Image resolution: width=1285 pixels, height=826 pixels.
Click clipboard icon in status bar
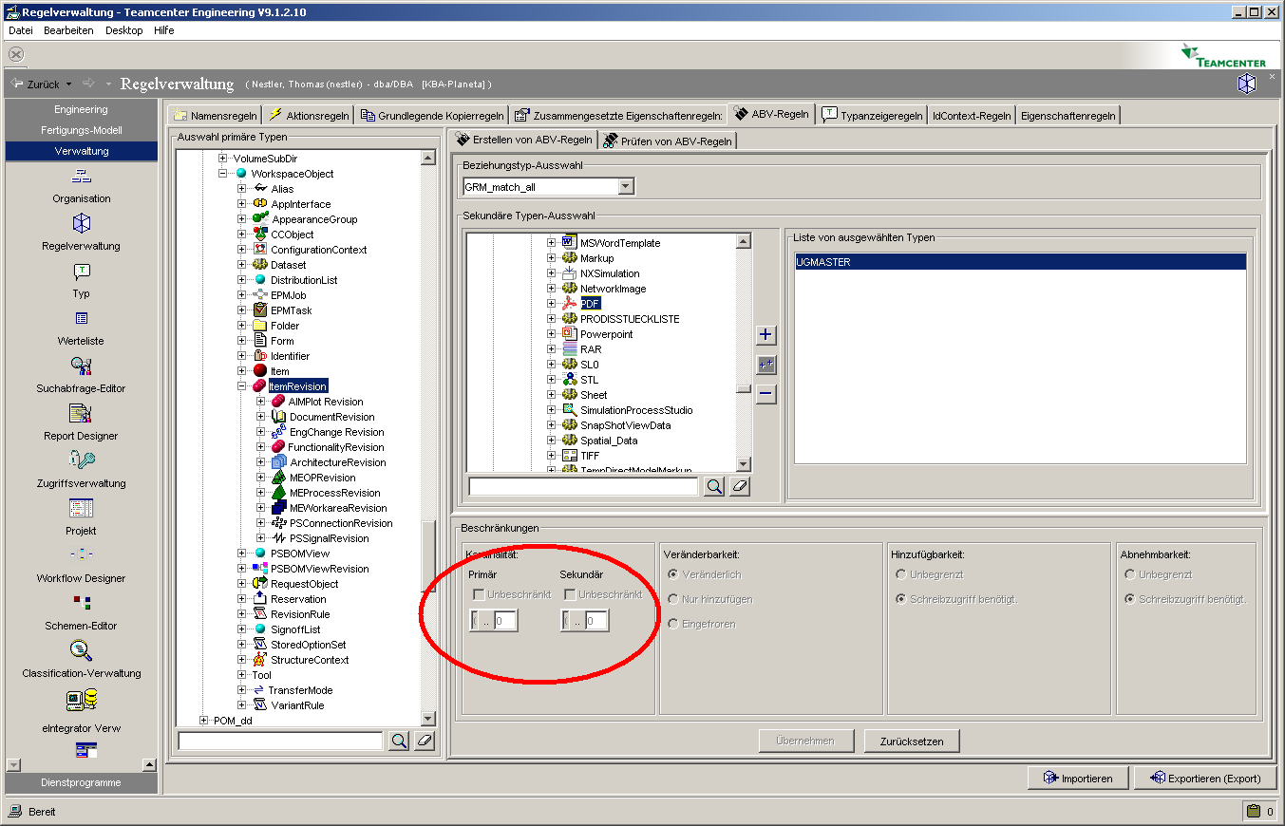coord(1254,811)
